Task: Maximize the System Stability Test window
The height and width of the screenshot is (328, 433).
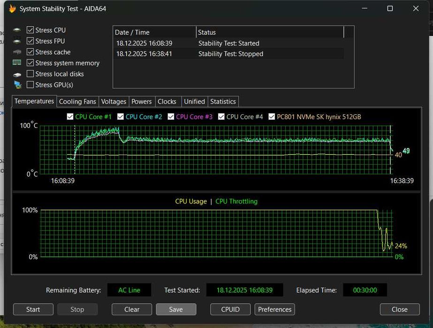Action: pos(390,8)
